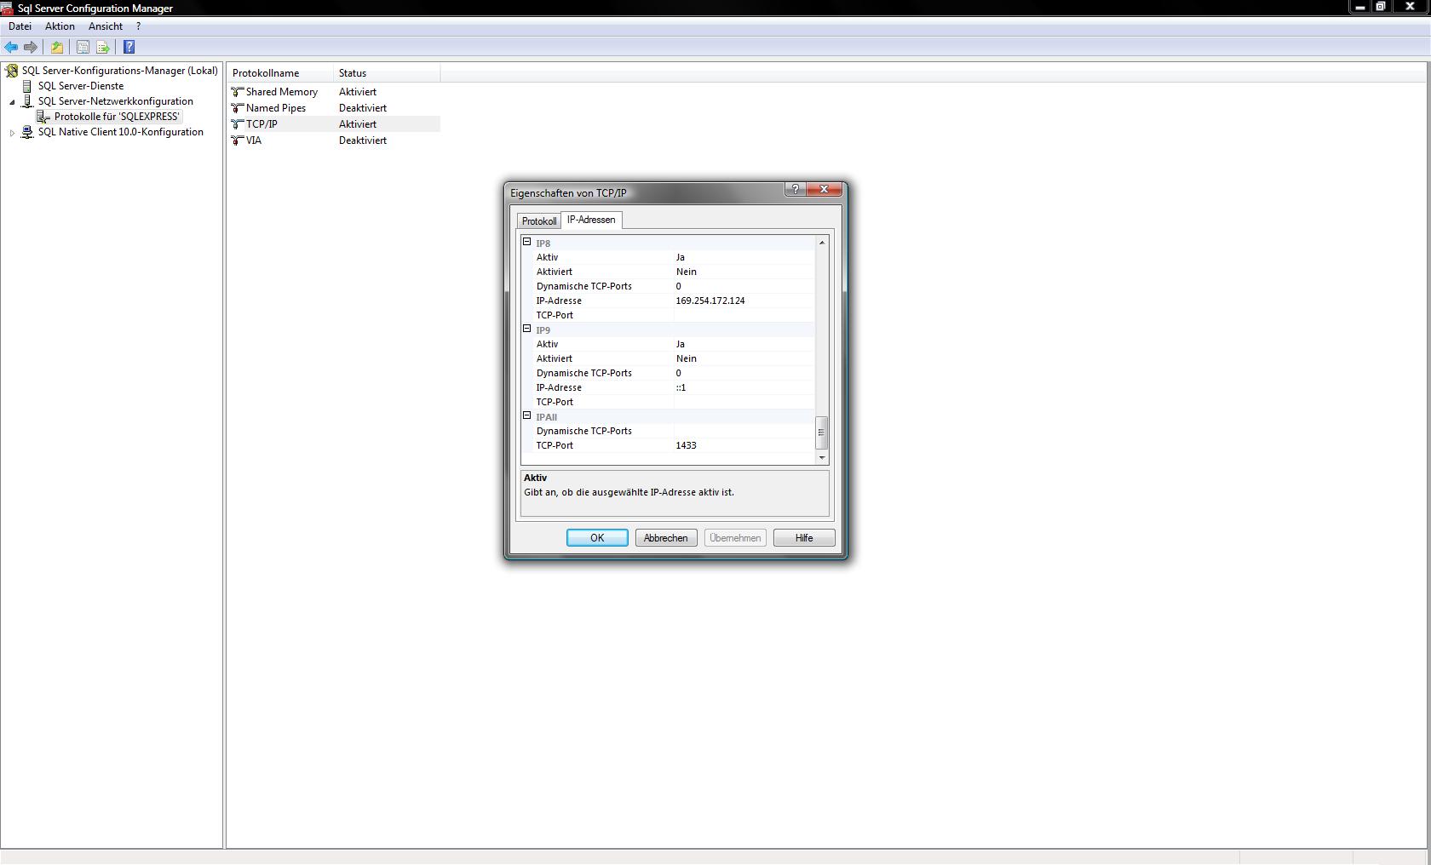Select the IP-Adressen tab
This screenshot has height=865, width=1431.
591,220
